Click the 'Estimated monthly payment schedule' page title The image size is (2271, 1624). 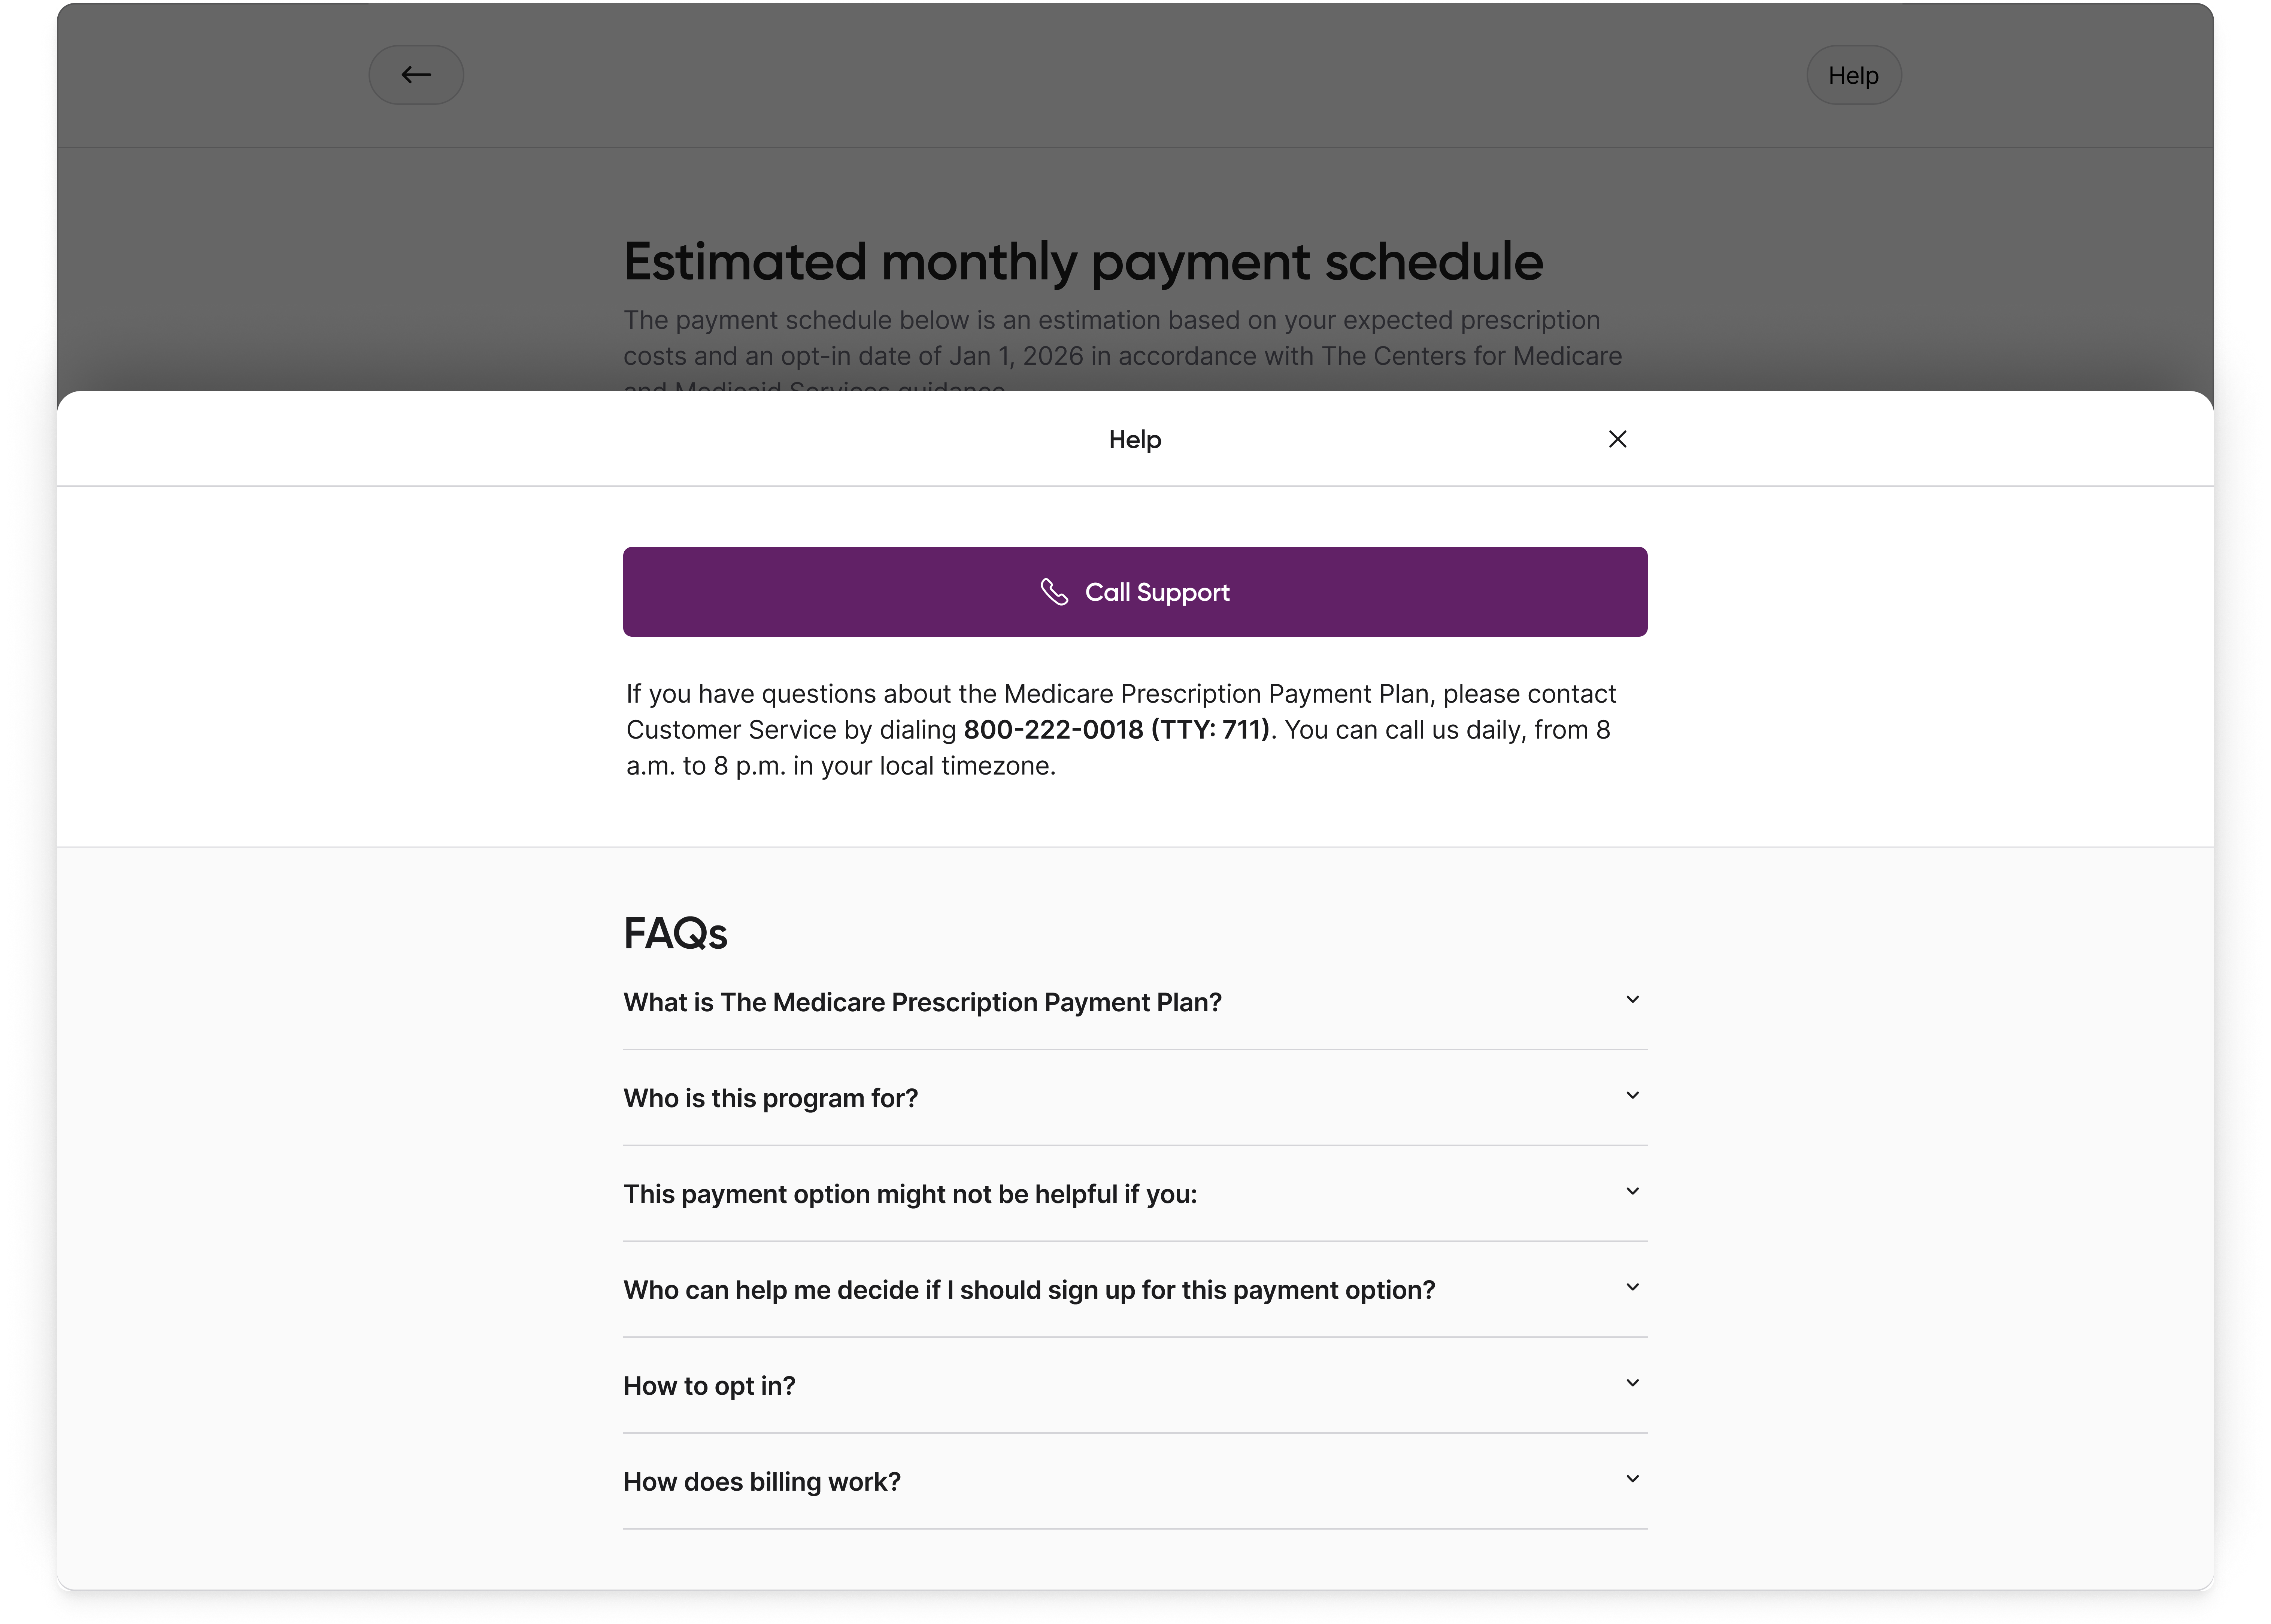[x=1083, y=262]
